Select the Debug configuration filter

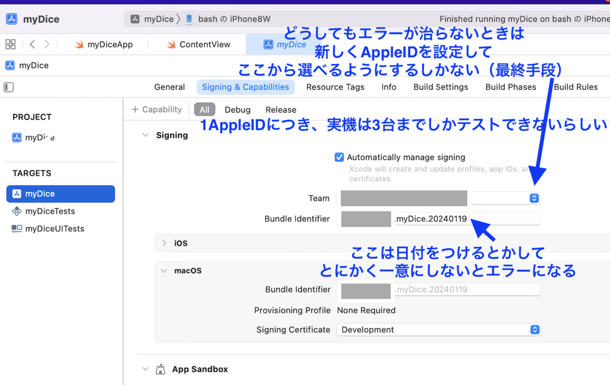click(x=237, y=110)
